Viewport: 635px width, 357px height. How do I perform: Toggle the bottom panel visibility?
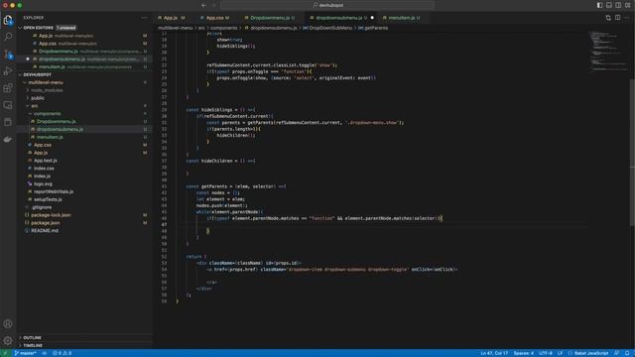click(609, 5)
